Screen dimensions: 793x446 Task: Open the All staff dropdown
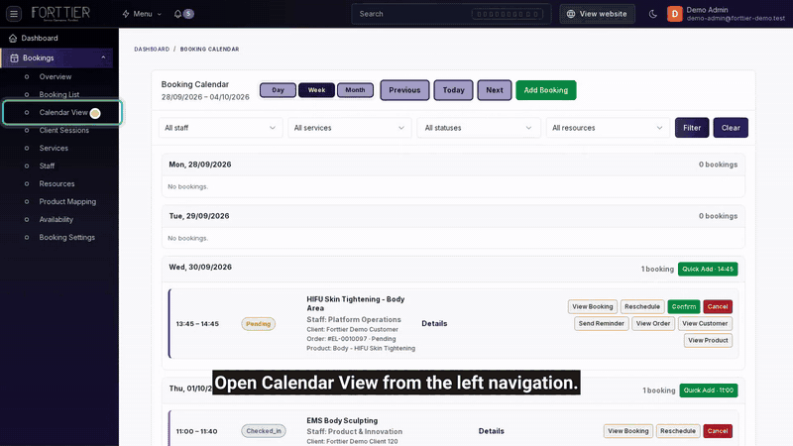(220, 128)
